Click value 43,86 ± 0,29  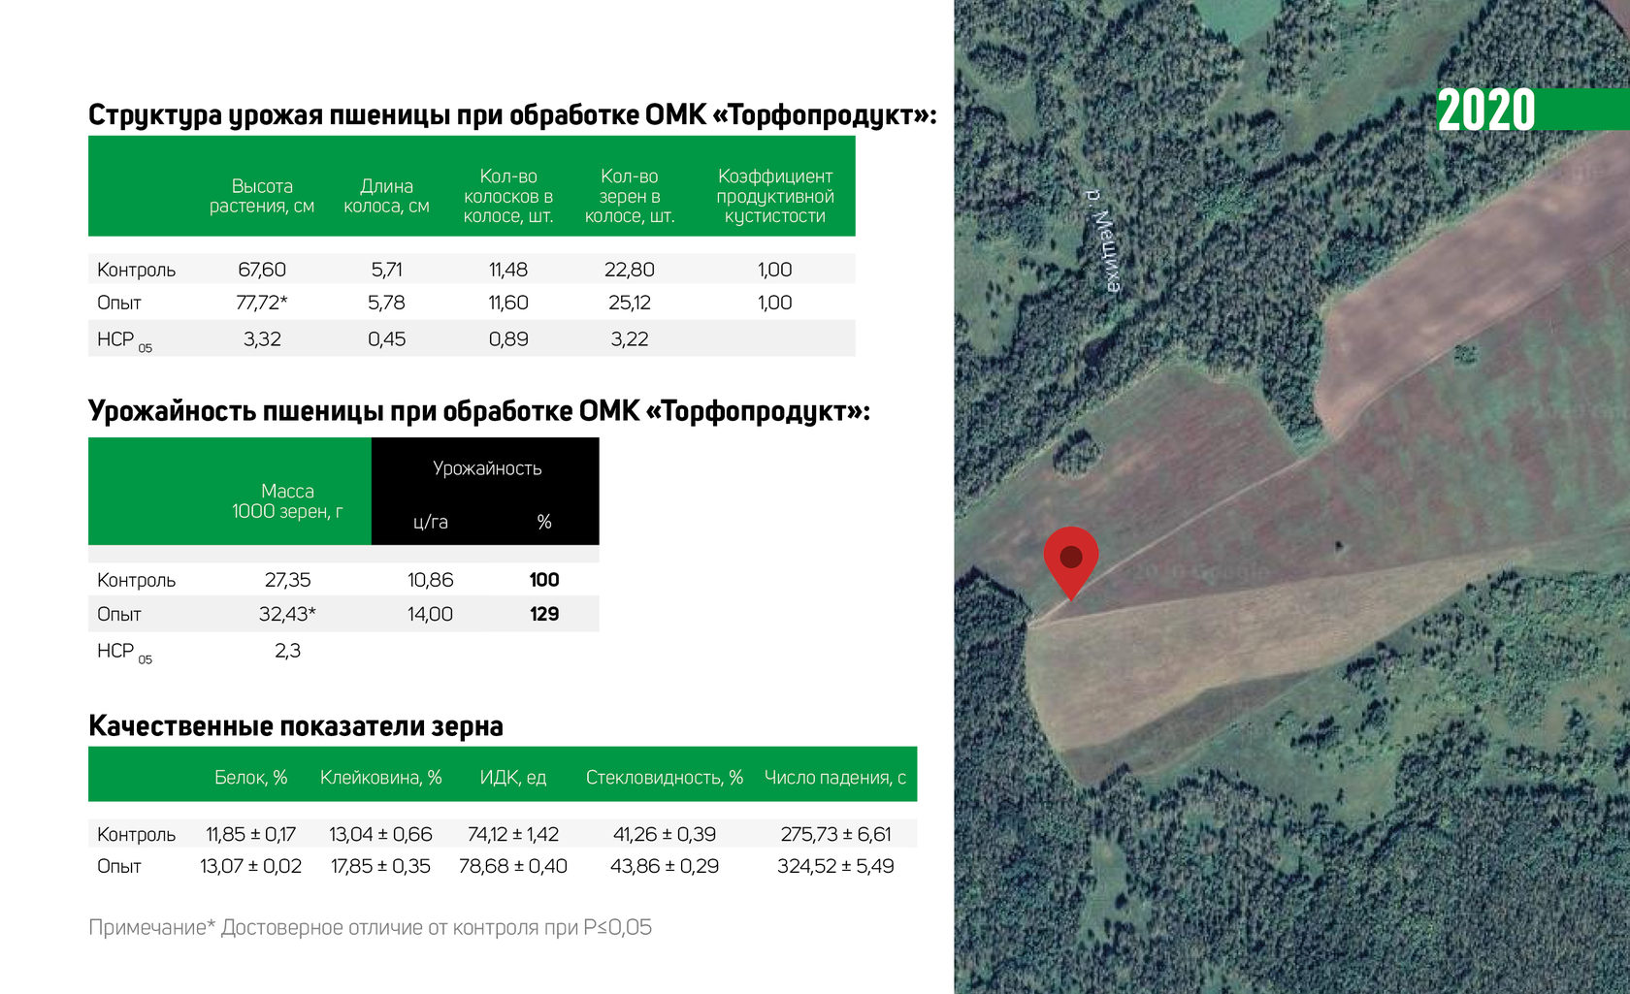tap(665, 866)
